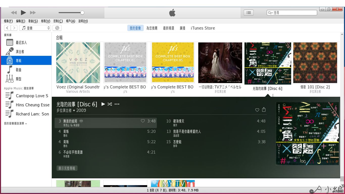Shuffle the 光陰的故事 [Disc 6] album

tap(110, 104)
